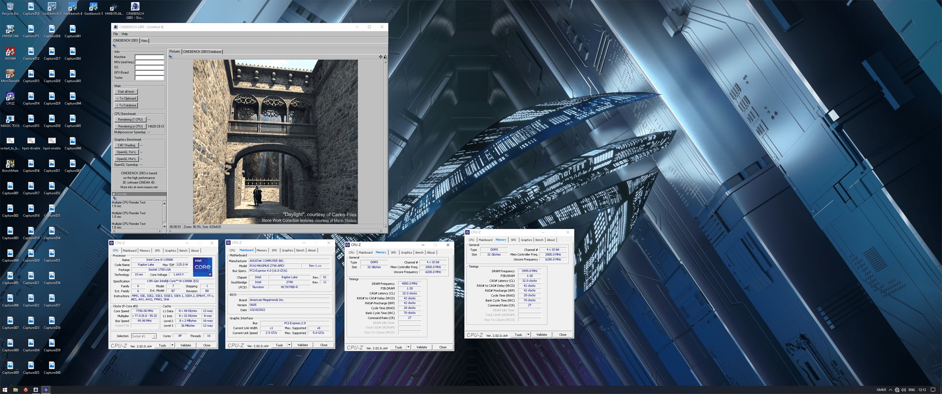The image size is (942, 394).
Task: Select the CINEBENCH 2003 desktop shortcut
Action: [x=135, y=11]
